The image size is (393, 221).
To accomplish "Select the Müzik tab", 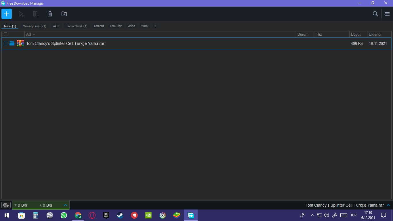I will [144, 26].
